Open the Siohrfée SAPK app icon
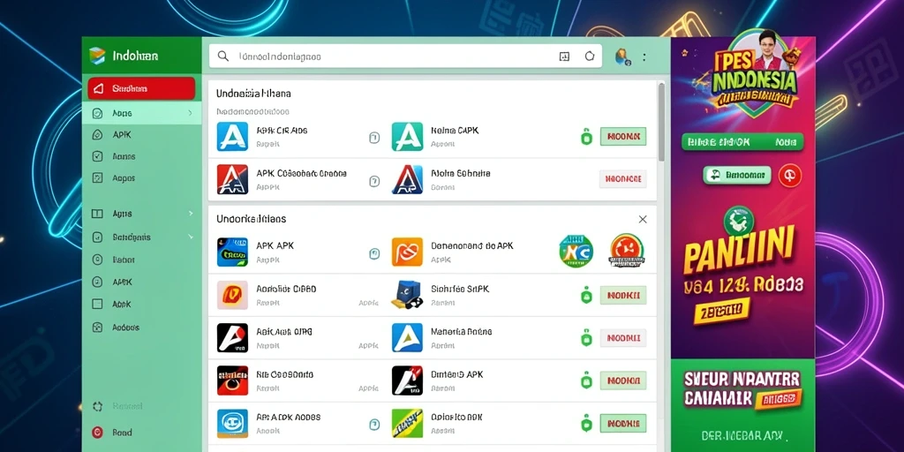 click(x=407, y=295)
